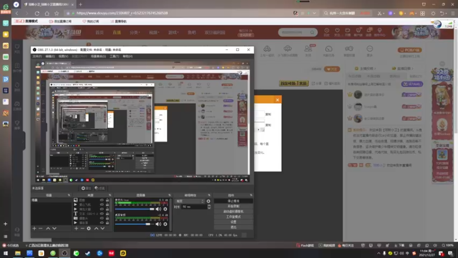
Task: Open source properties gear in the Sources toolbar
Action: pos(89,228)
